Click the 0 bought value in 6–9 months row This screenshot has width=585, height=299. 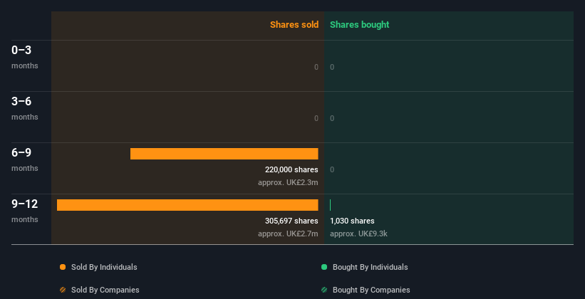[x=332, y=169]
